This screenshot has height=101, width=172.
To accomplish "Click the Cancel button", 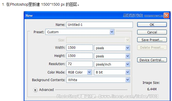I will (152, 32).
